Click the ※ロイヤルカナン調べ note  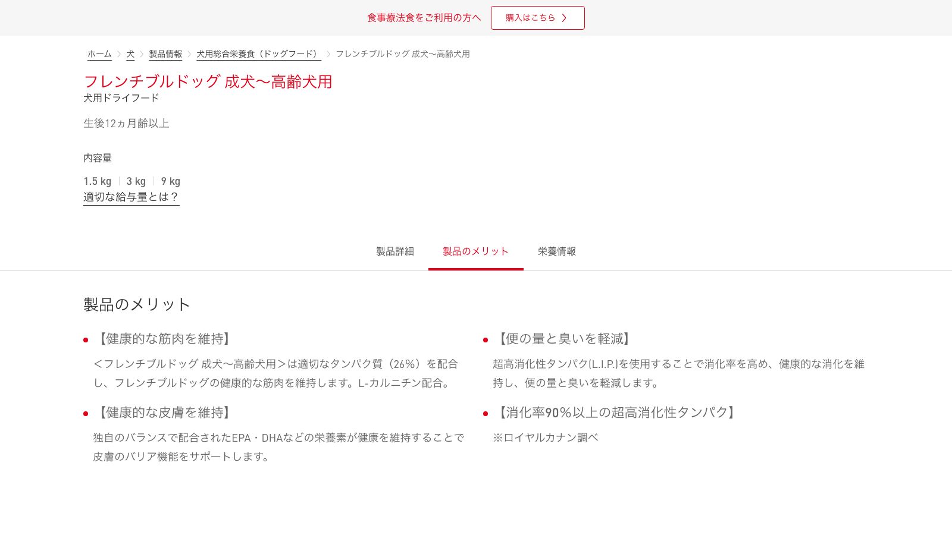(x=546, y=438)
